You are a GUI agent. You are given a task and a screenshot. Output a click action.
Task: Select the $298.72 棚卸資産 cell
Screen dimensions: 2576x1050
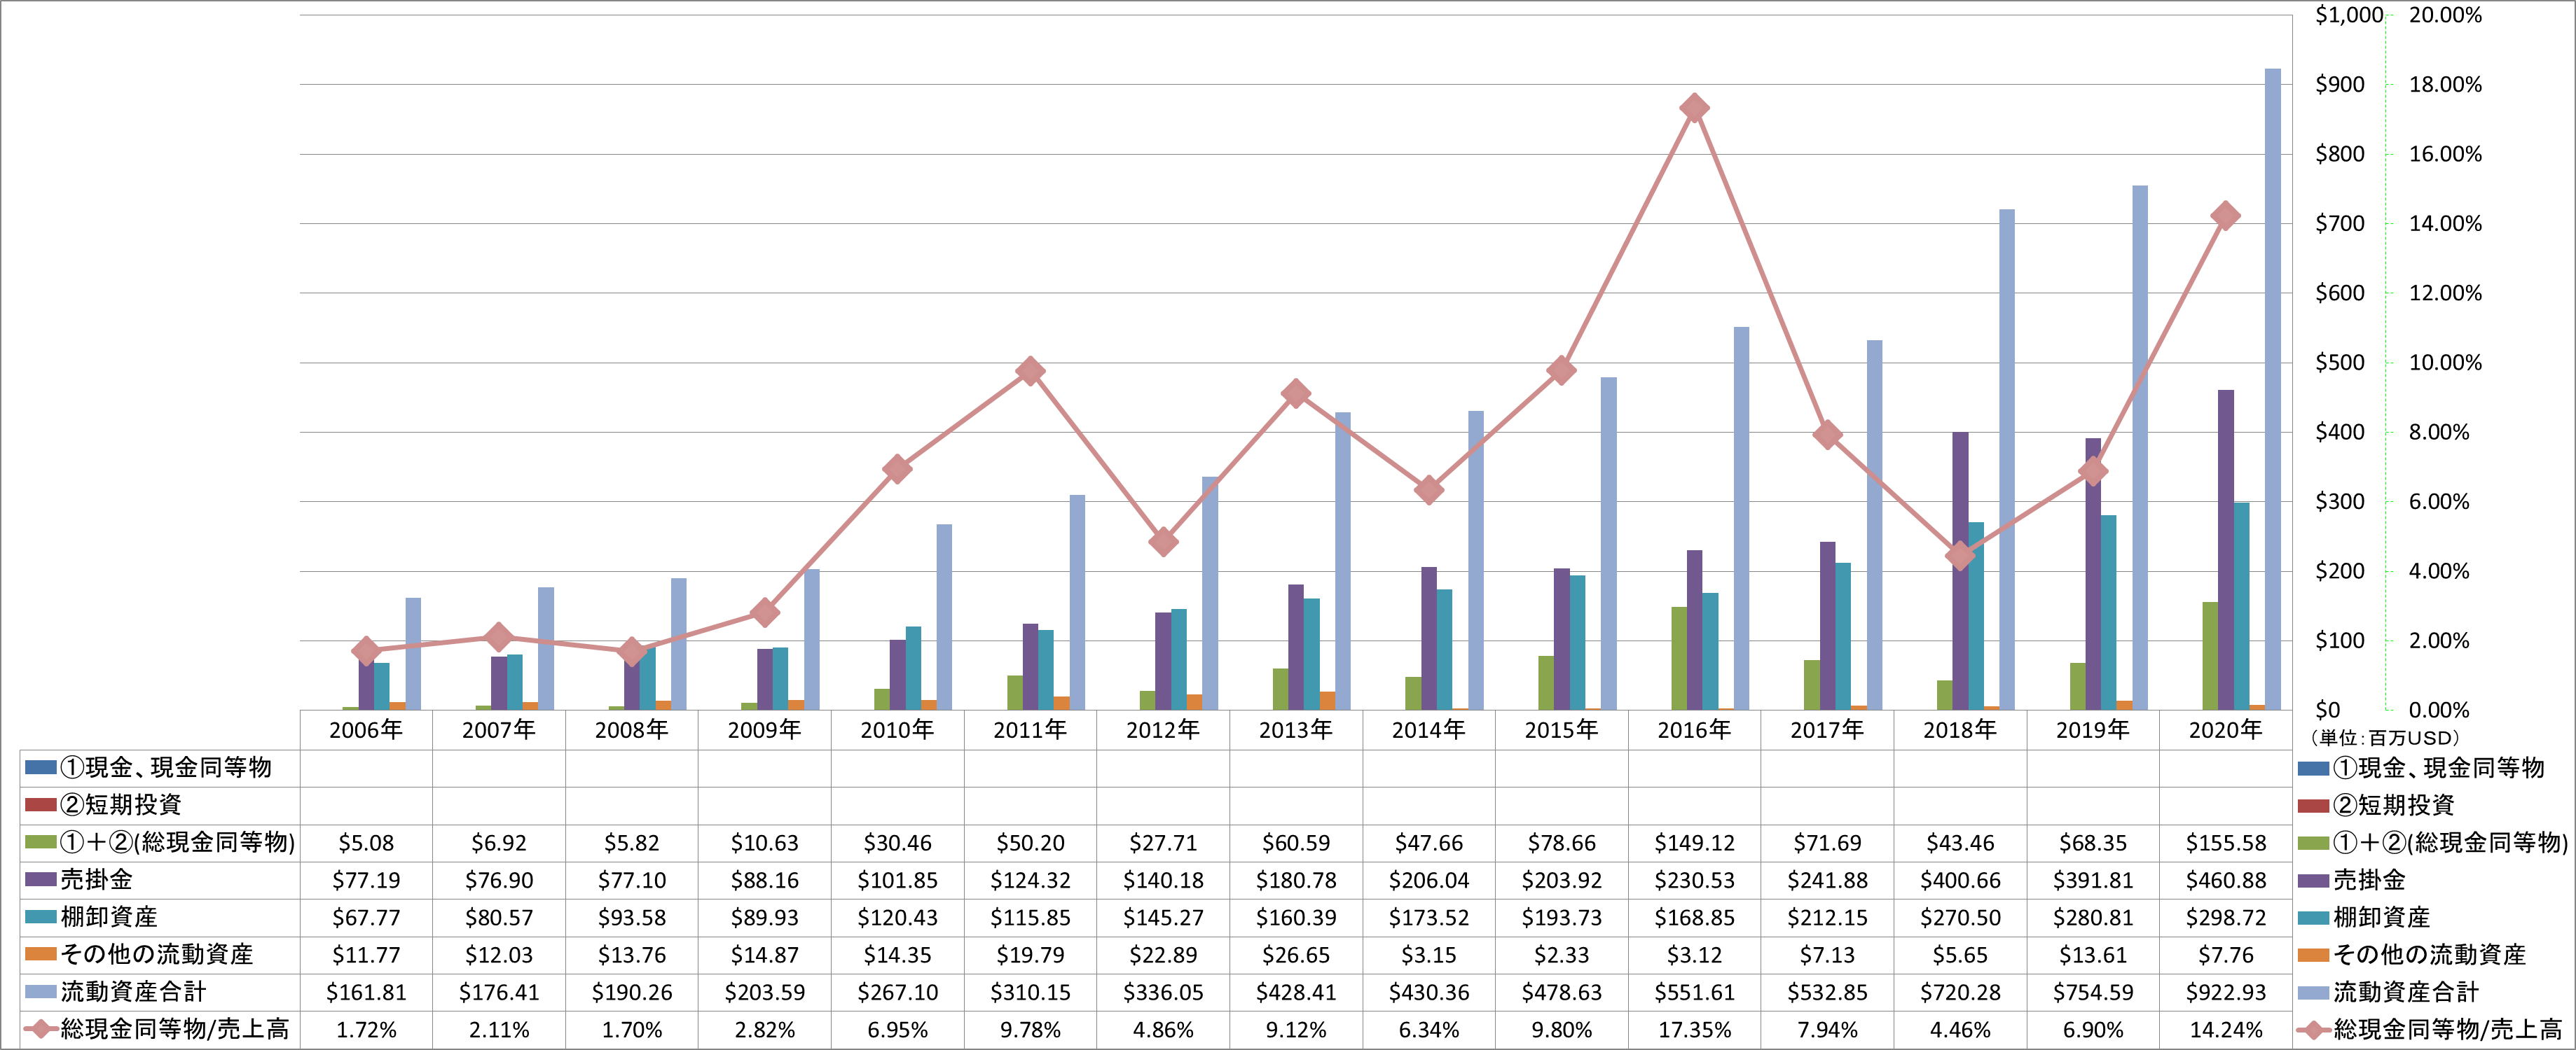2225,917
